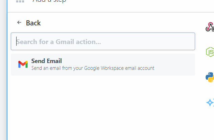
Task: Click the grid dots icon beside Add a step
Action: (20, 1)
